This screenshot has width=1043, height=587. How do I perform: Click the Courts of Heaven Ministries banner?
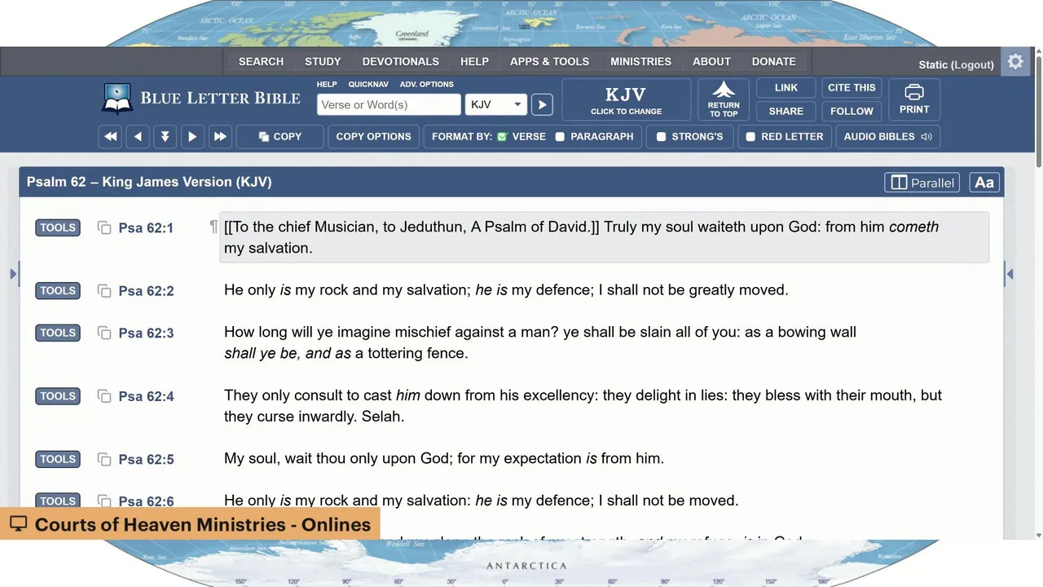tap(190, 524)
